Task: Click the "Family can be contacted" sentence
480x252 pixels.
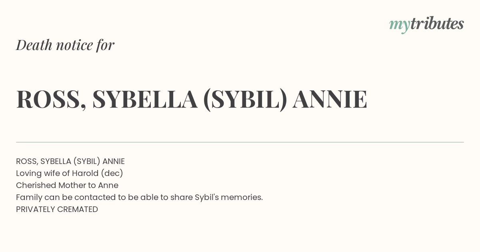Action: 140,198
